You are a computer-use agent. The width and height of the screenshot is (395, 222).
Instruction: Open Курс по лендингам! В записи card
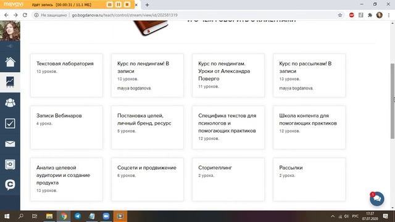[148, 75]
